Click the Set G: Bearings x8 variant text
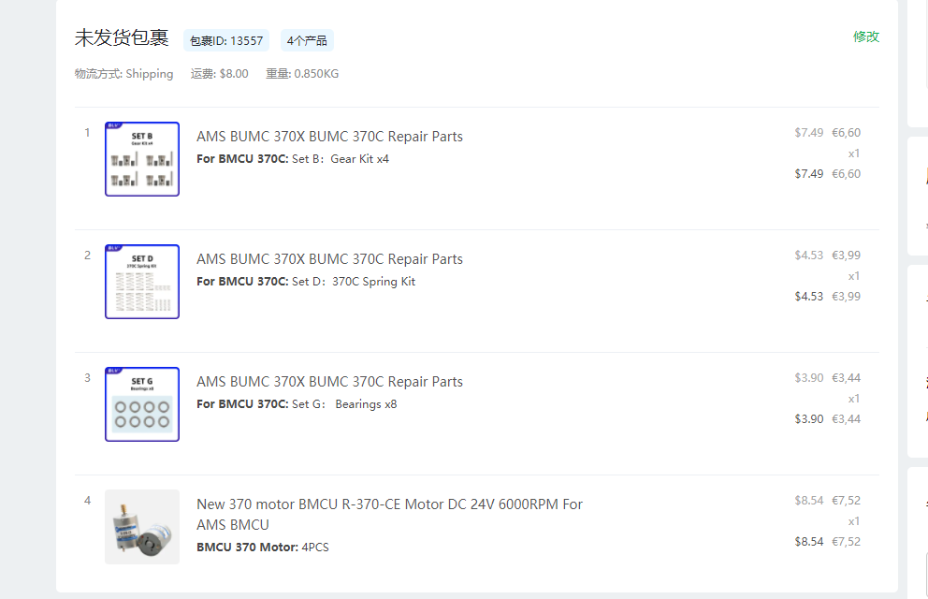 pyautogui.click(x=297, y=404)
